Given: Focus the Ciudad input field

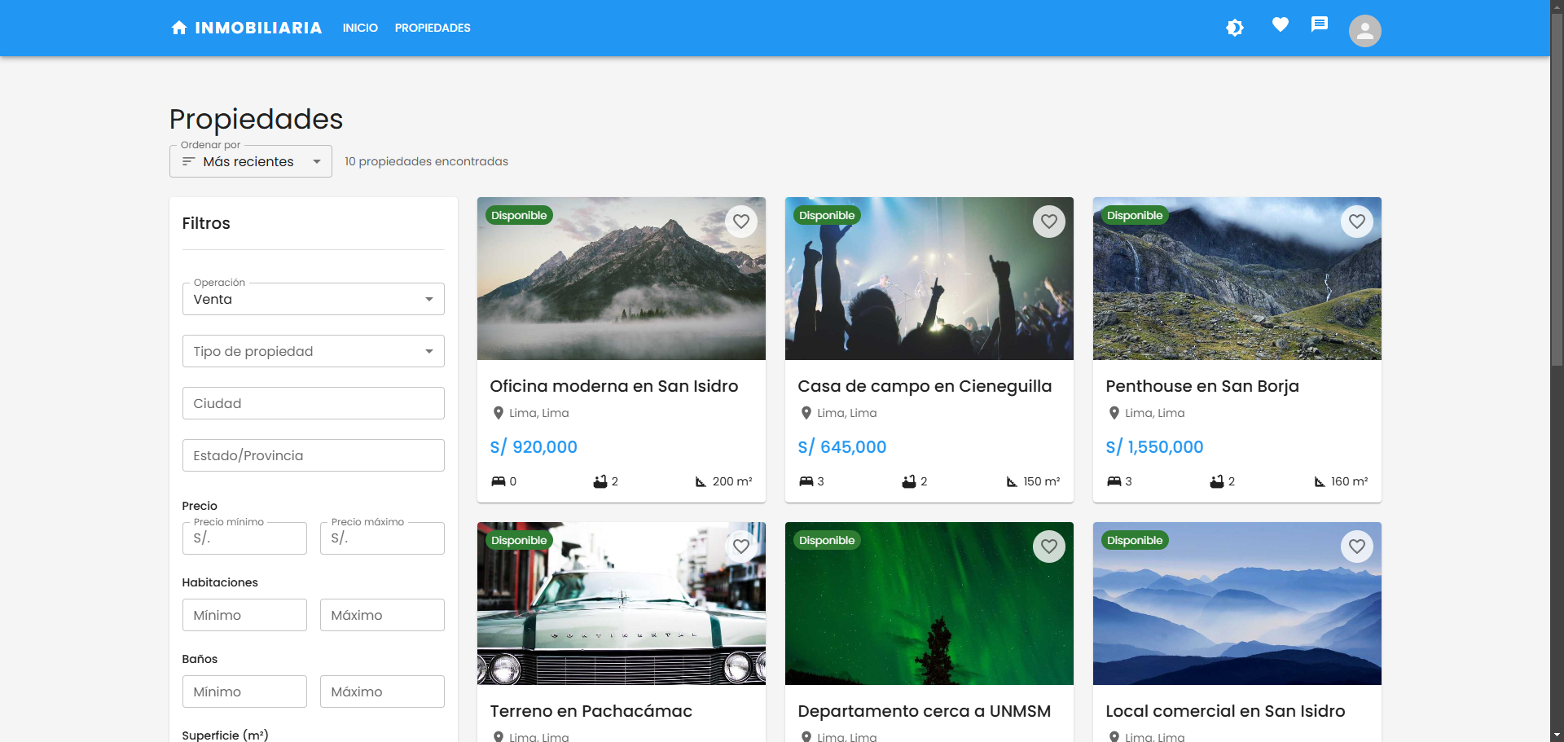Looking at the screenshot, I should click(314, 403).
